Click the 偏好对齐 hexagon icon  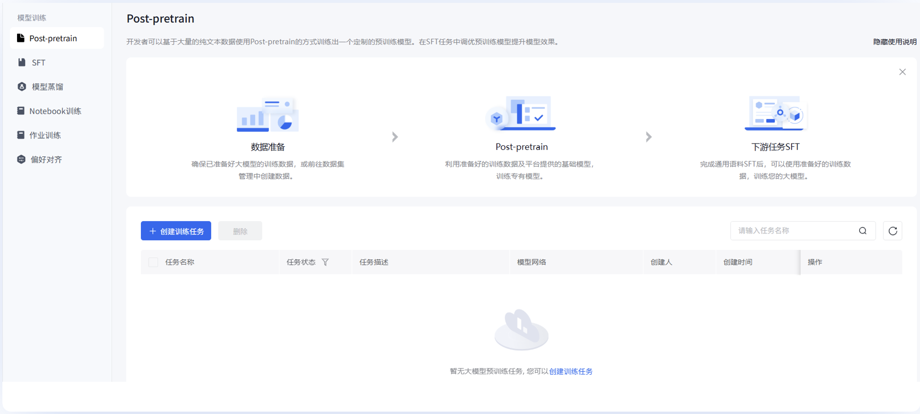click(x=21, y=159)
